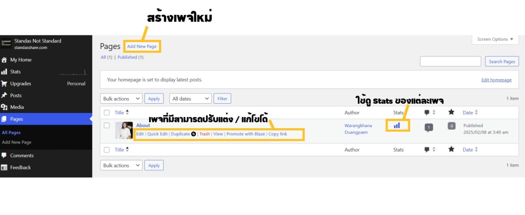Screen dimensions: 525x215
Task: Click the star likes column header icon
Action: coord(451,112)
